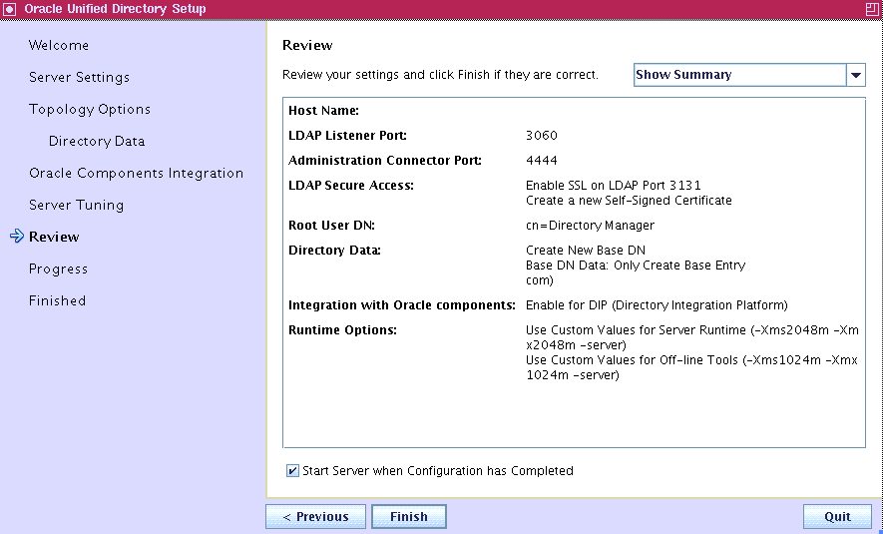
Task: Click the 'Directory Data:' label
Action: (x=334, y=251)
